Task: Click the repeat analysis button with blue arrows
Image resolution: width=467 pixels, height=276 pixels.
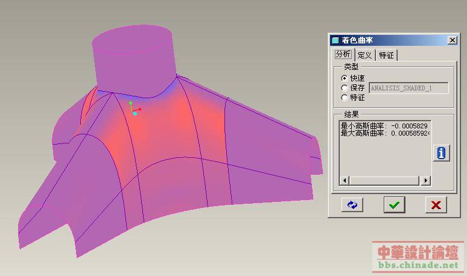Action: point(352,205)
